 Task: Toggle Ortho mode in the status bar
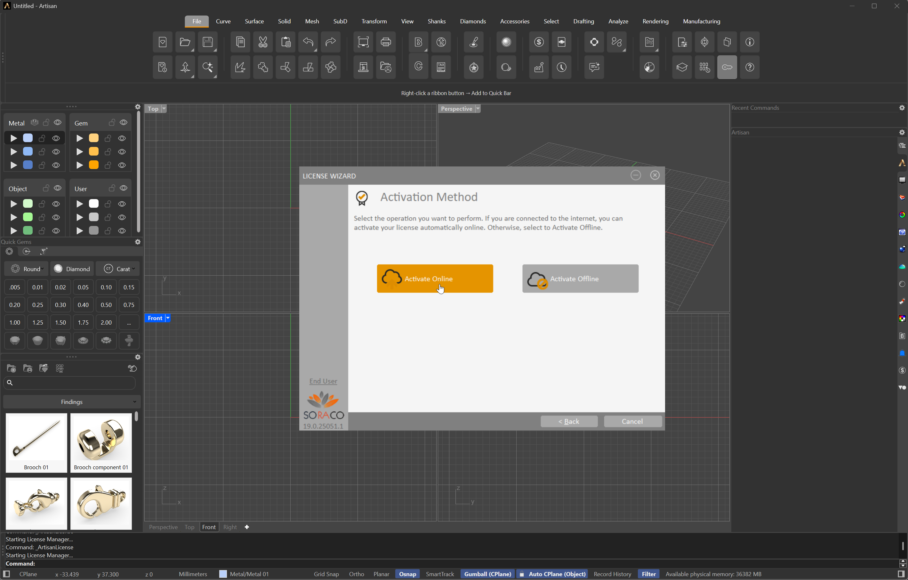tap(356, 574)
